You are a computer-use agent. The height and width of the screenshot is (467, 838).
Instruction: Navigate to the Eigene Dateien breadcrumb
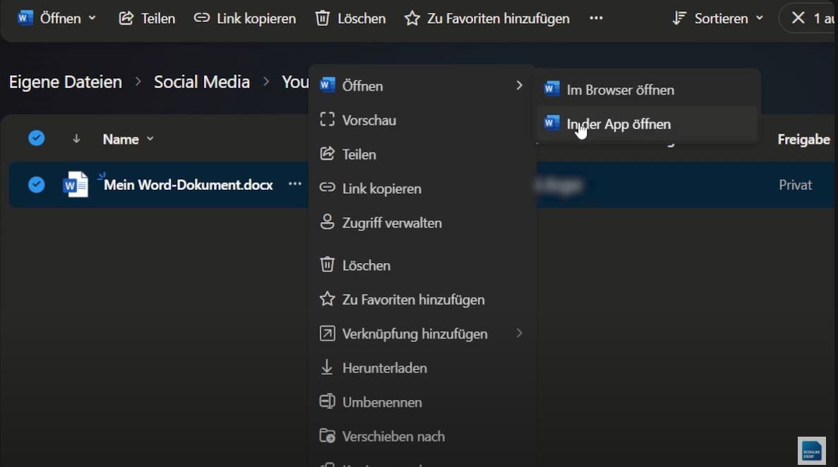click(x=64, y=82)
